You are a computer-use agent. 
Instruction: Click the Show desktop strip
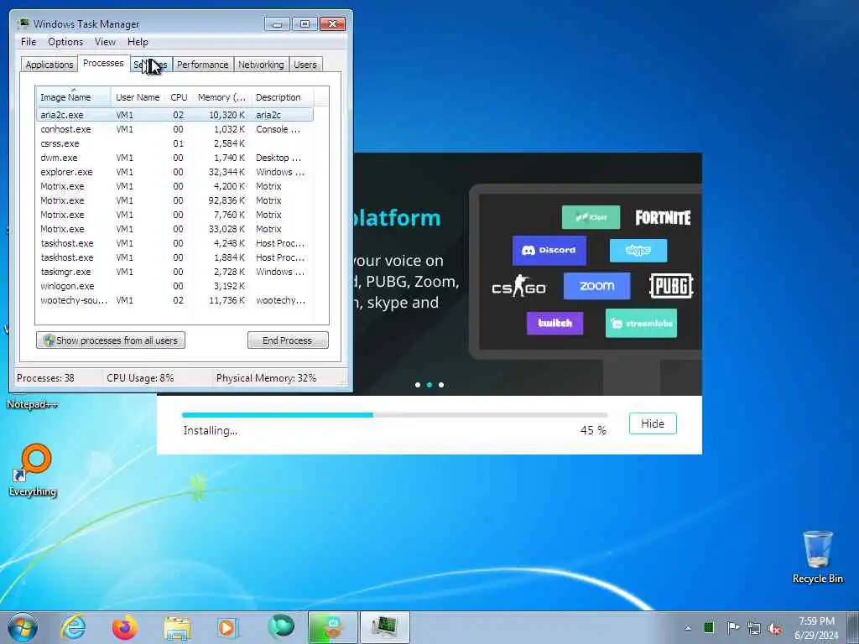pyautogui.click(x=853, y=627)
